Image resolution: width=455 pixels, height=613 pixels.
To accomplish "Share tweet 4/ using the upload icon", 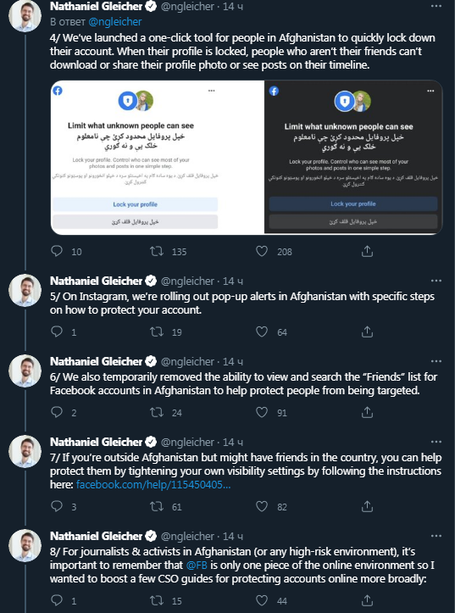I will (x=367, y=251).
